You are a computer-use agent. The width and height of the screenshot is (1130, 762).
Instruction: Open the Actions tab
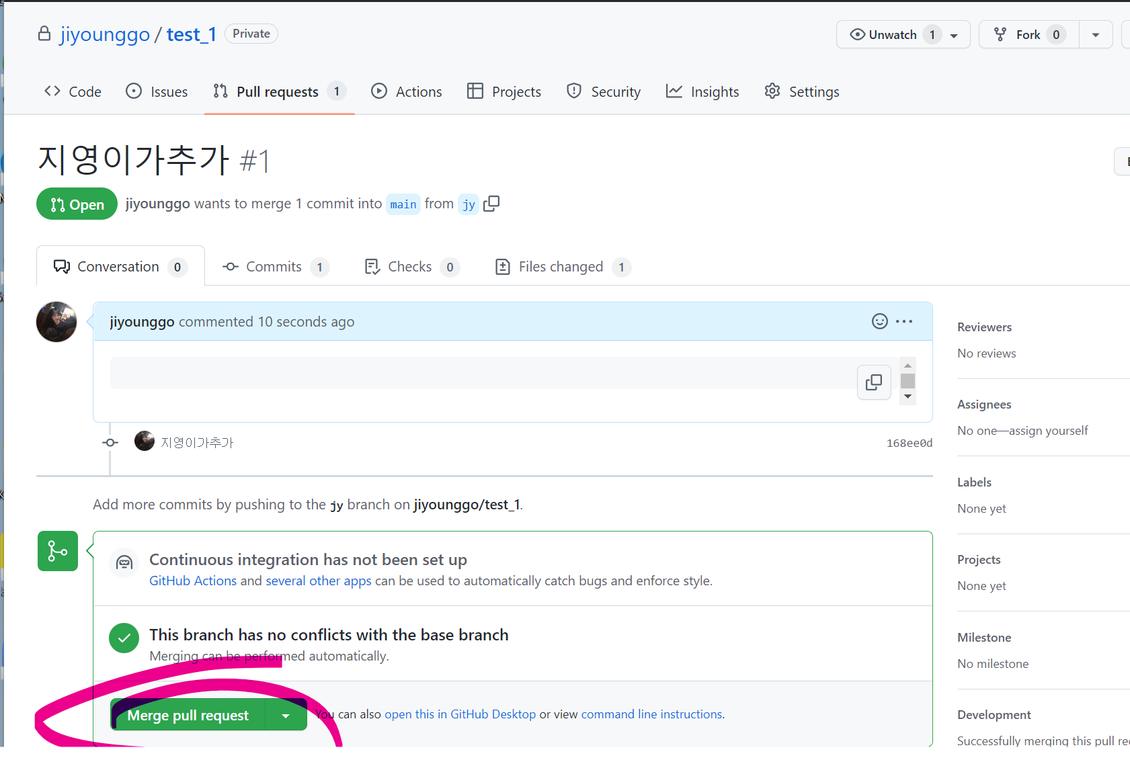(x=407, y=91)
